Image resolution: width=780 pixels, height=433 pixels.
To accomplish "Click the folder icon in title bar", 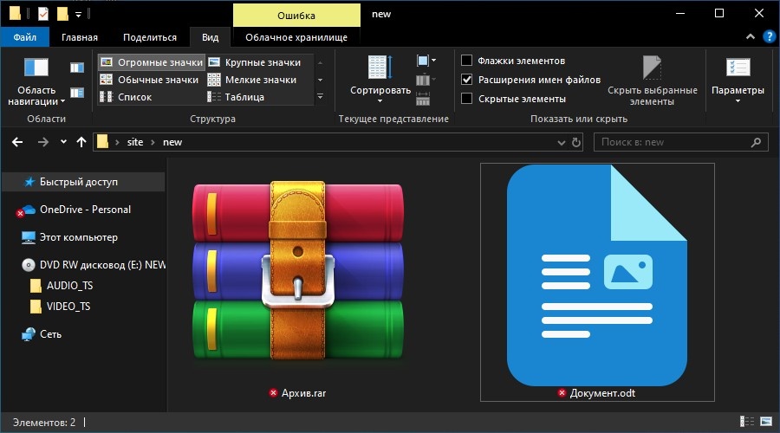I will point(15,13).
